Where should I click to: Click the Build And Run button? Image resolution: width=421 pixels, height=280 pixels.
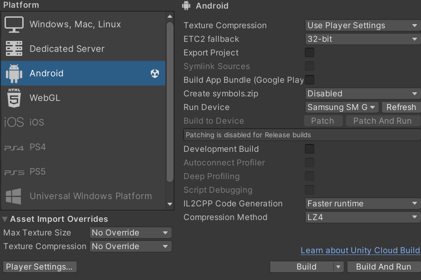point(384,267)
